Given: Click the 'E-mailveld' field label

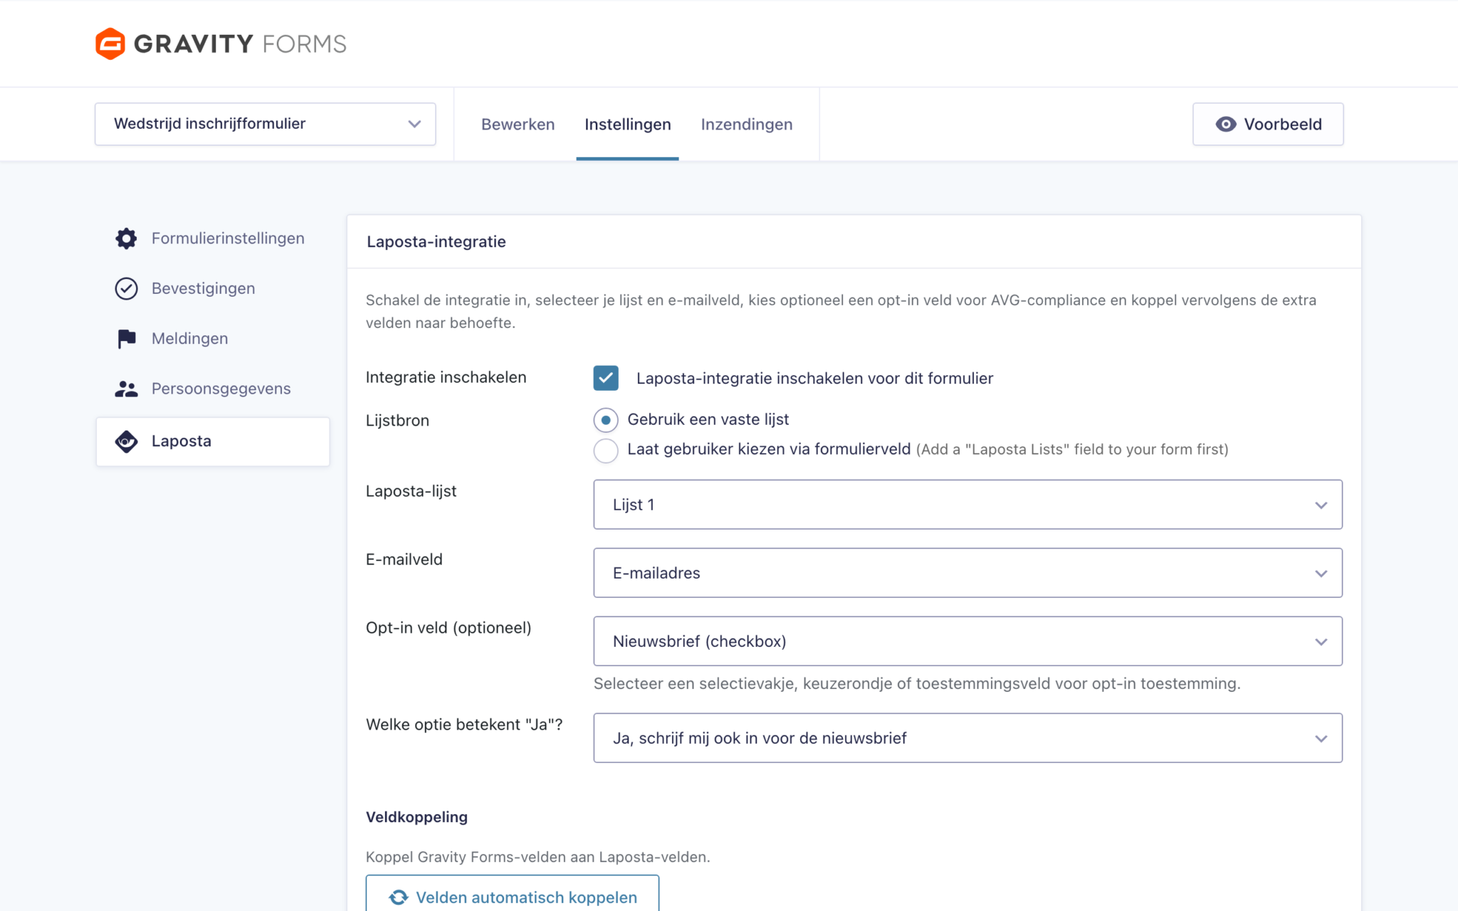Looking at the screenshot, I should pyautogui.click(x=404, y=559).
